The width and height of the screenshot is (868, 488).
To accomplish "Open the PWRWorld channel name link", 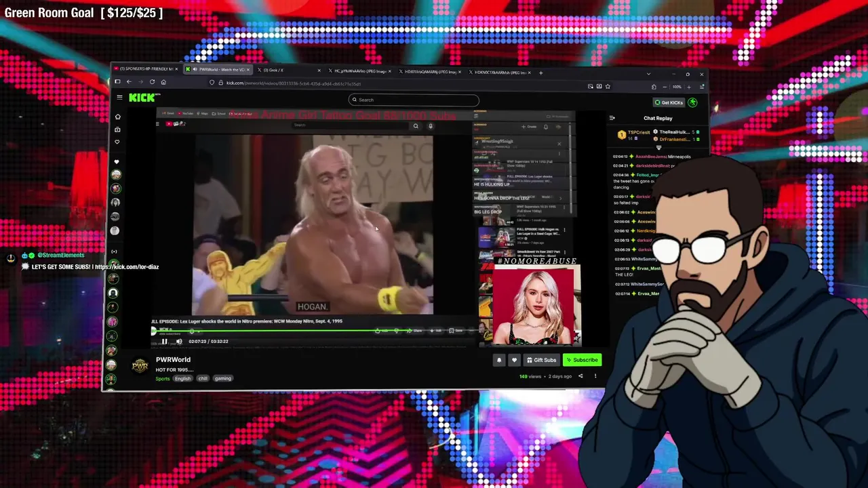I will coord(173,360).
